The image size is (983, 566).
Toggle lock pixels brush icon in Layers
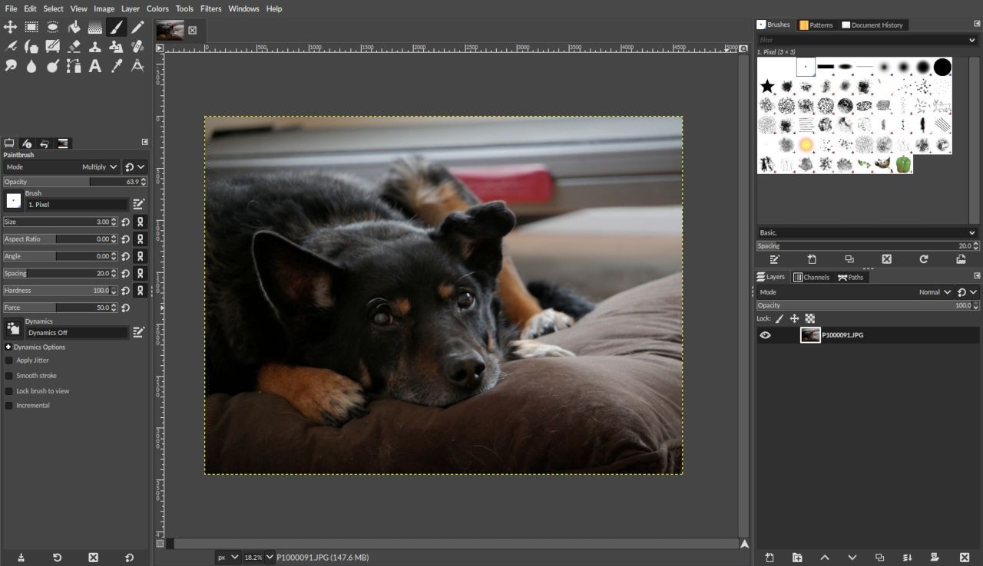tap(779, 318)
